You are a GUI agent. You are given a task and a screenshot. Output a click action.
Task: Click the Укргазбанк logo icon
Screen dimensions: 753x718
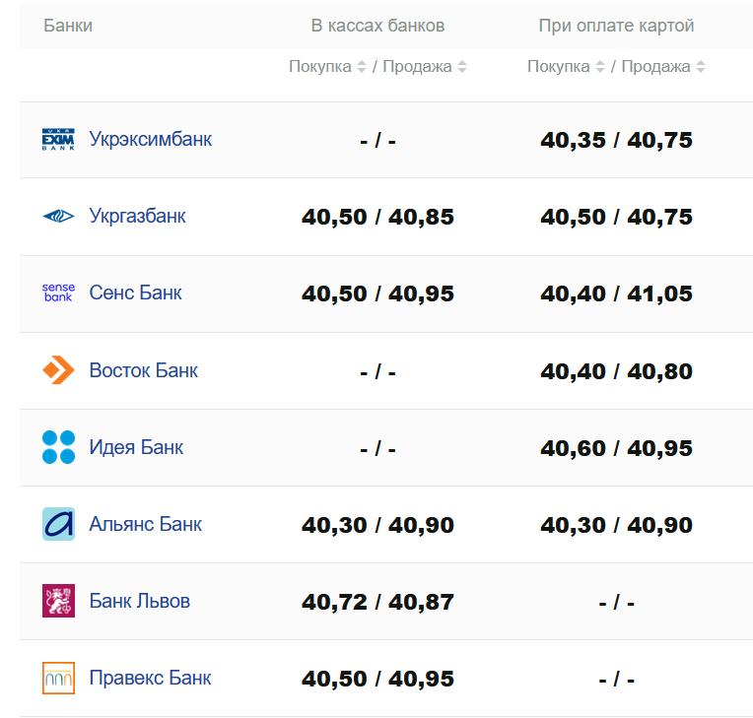(58, 217)
